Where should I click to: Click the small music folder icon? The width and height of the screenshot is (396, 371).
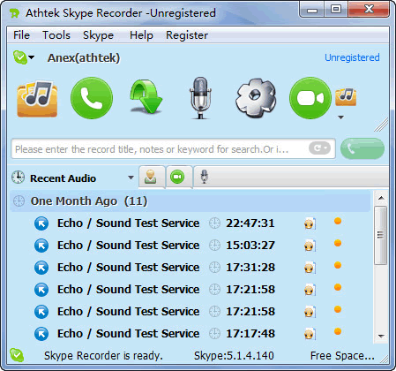tap(346, 97)
